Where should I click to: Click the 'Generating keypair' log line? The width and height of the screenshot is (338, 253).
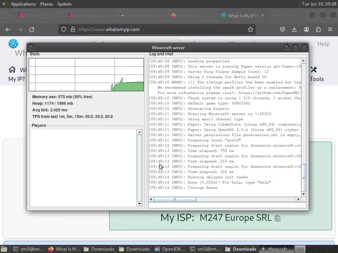pos(189,109)
